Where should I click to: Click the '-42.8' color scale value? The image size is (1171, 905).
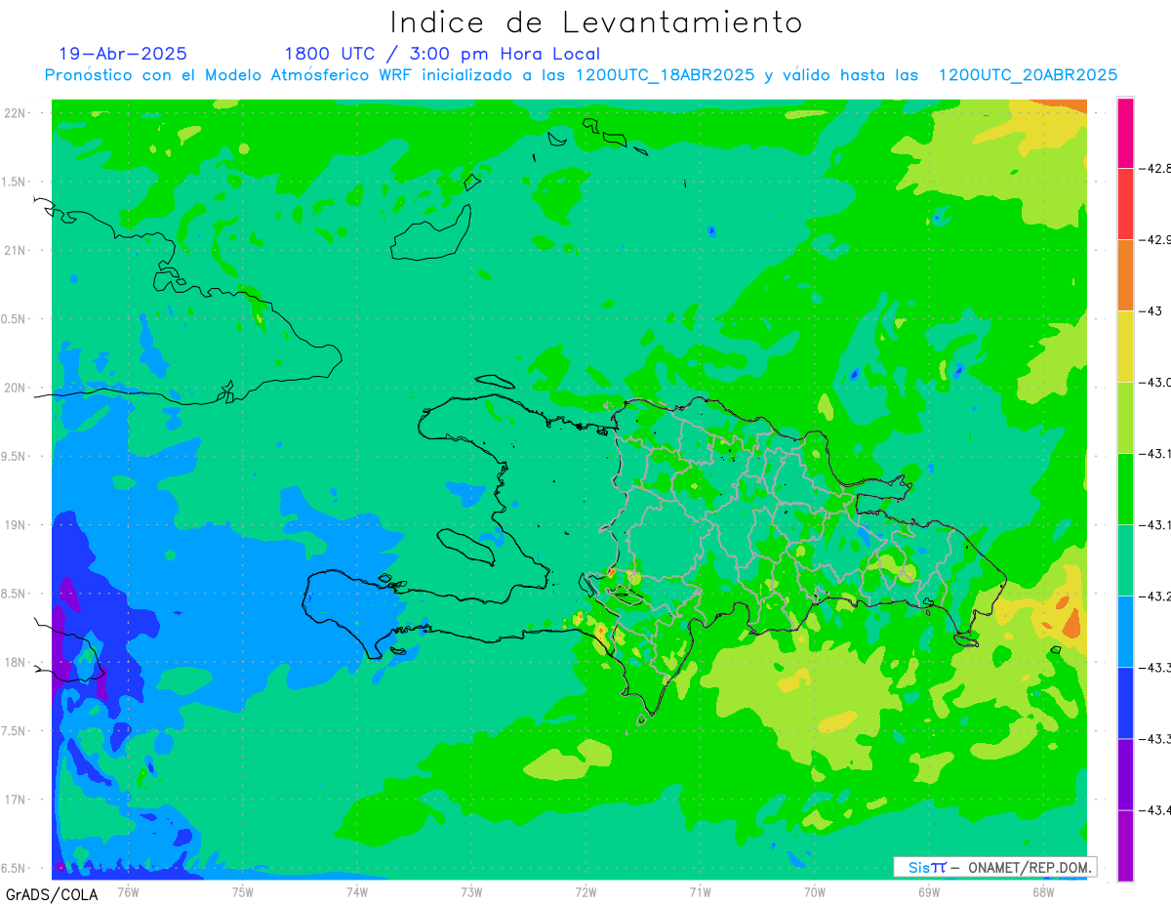(1155, 168)
